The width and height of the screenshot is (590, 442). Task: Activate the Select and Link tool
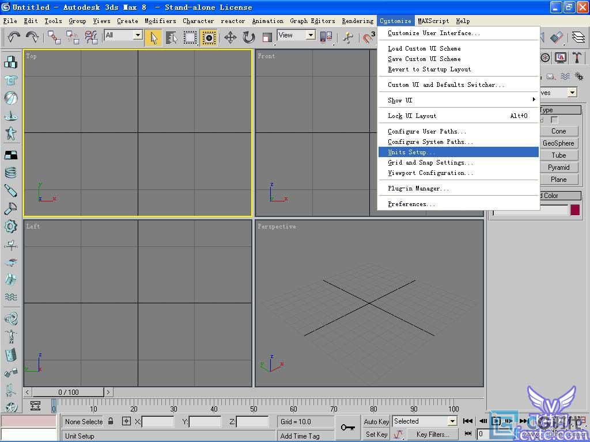pyautogui.click(x=54, y=37)
